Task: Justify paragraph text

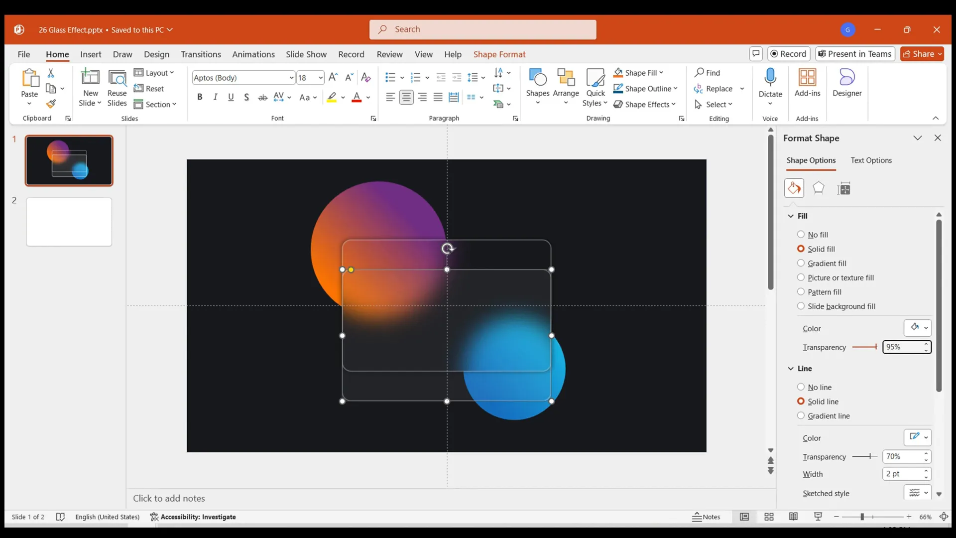Action: point(438,97)
